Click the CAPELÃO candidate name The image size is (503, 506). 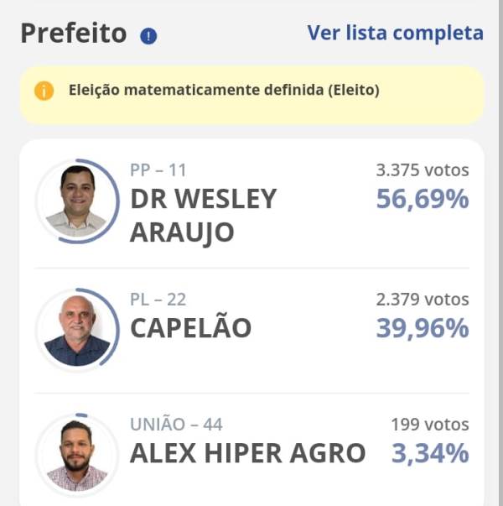[190, 328]
